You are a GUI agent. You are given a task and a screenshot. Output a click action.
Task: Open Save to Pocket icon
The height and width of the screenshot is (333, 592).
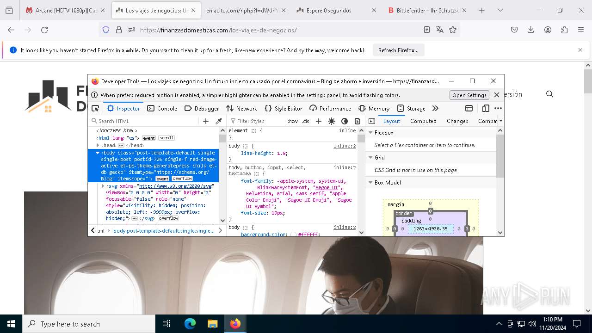514,30
